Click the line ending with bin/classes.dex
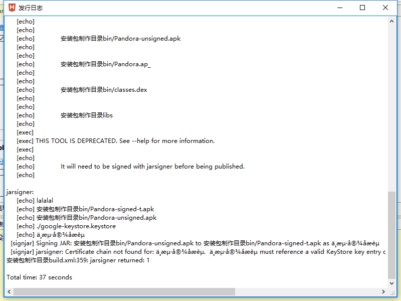Screen dimensions: 401x301 [82, 90]
